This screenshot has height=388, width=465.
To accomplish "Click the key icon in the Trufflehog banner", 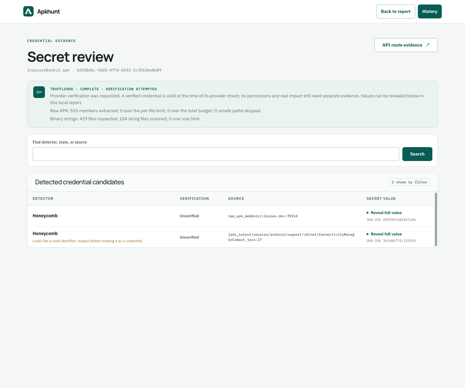I will [39, 92].
